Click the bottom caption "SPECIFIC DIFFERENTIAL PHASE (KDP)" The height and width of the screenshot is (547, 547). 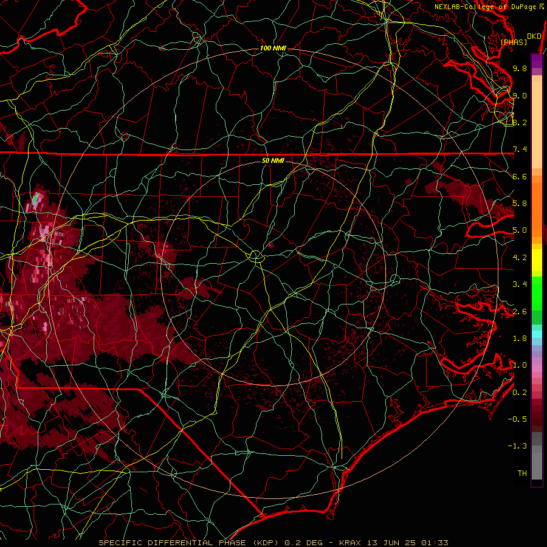[190, 543]
